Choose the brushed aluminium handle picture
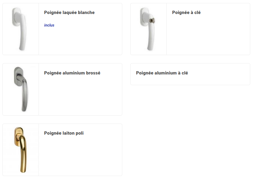The image size is (255, 179). pos(21,89)
